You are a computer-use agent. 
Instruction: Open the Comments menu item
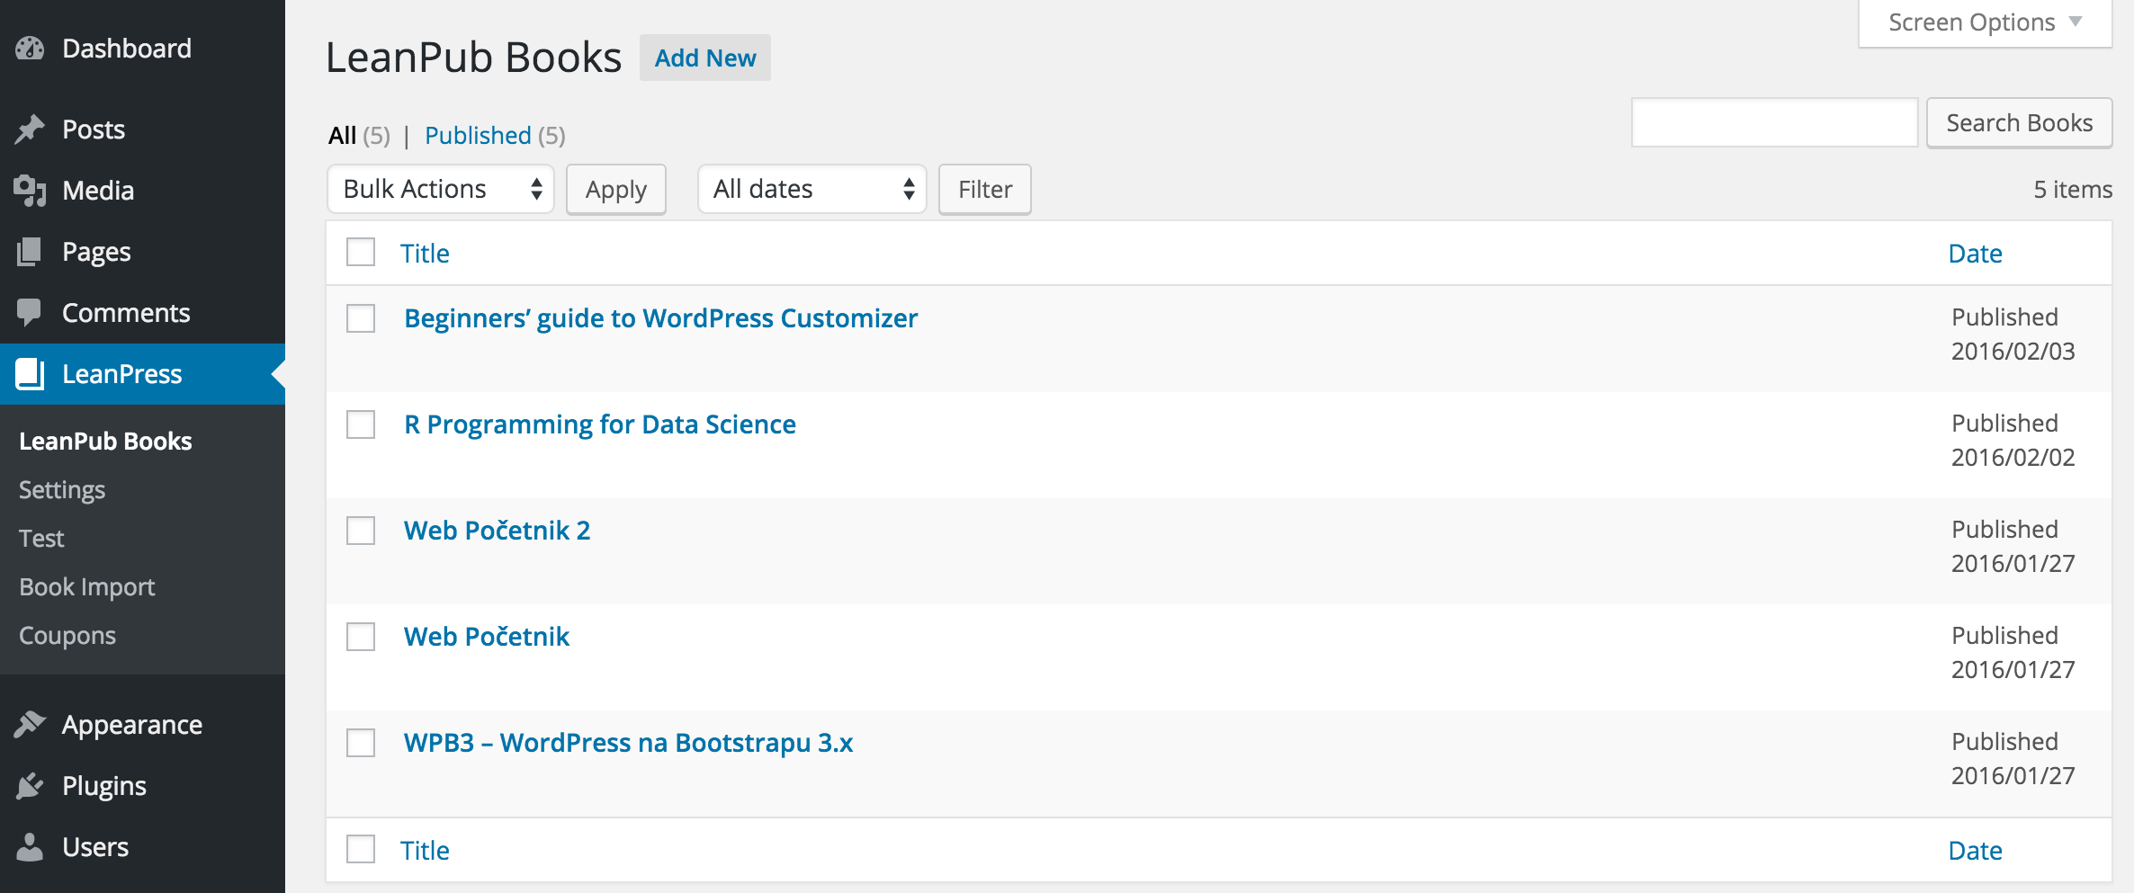click(142, 313)
